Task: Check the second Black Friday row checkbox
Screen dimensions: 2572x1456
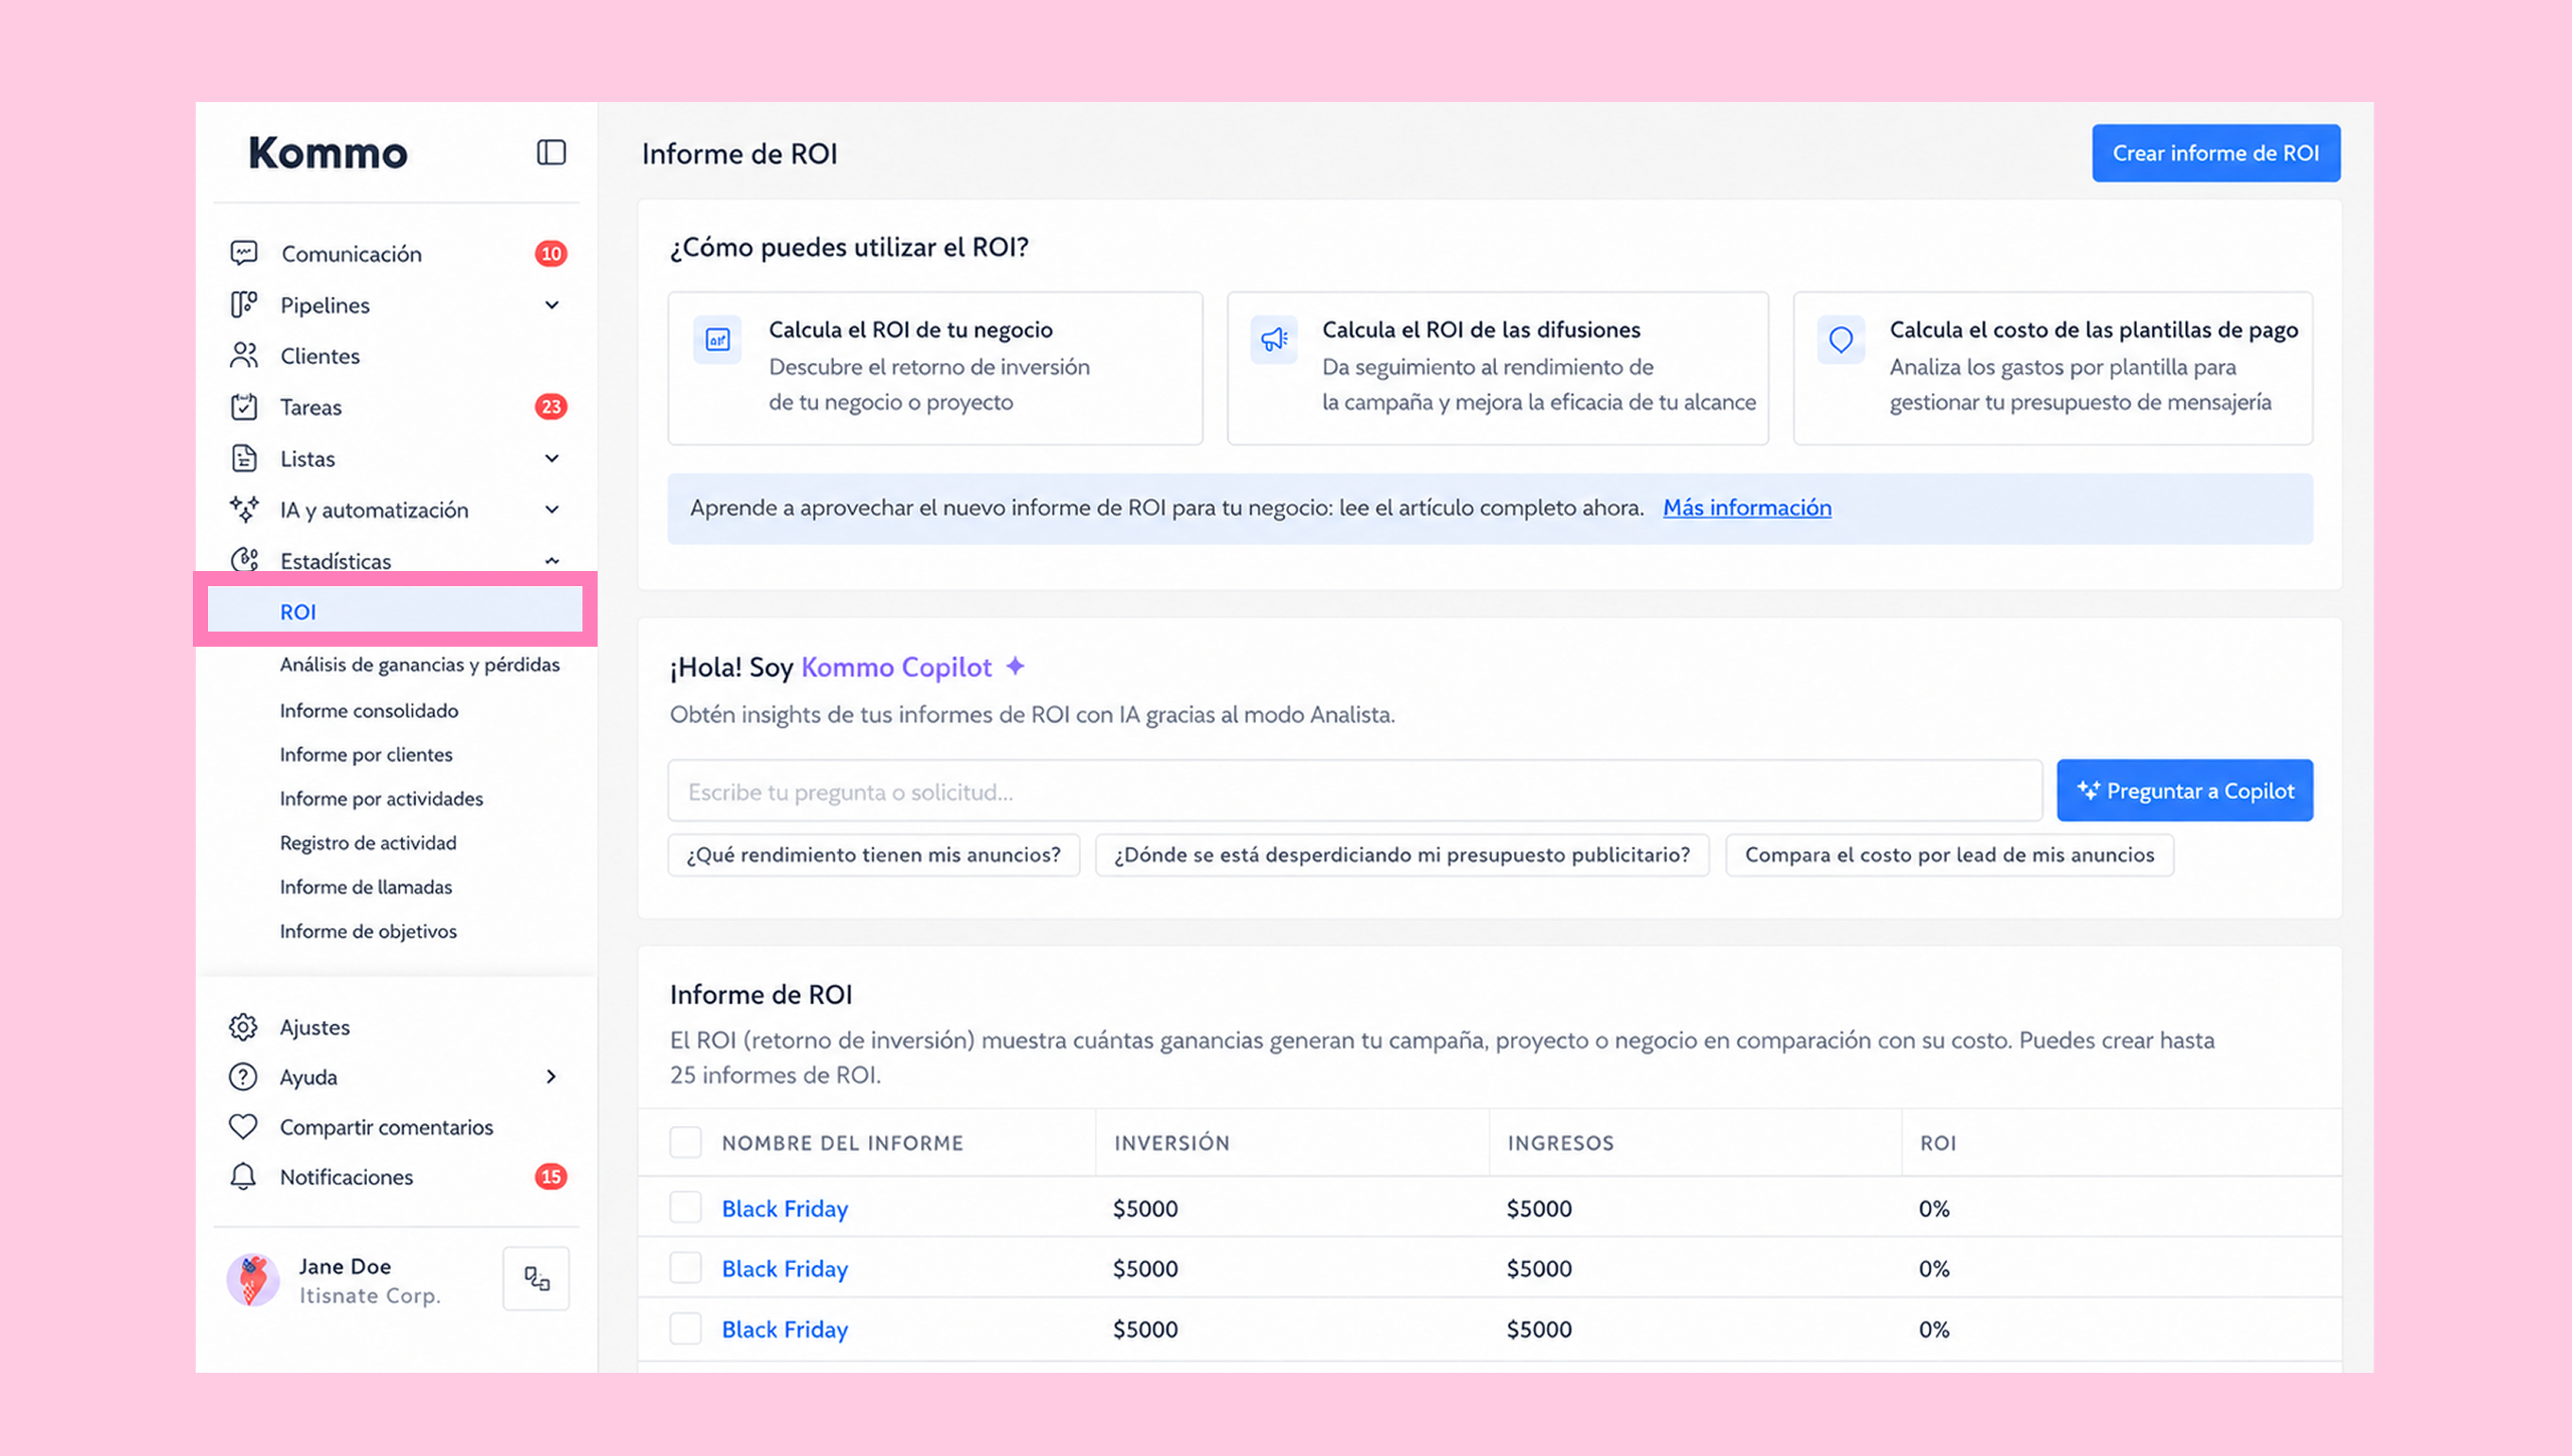Action: tap(685, 1268)
